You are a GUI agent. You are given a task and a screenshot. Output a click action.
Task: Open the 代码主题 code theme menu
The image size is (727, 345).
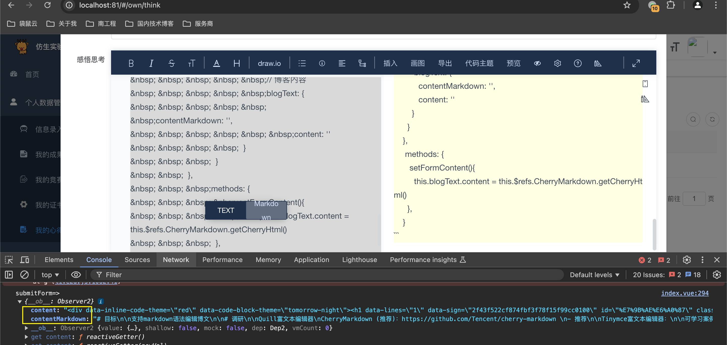(x=479, y=63)
